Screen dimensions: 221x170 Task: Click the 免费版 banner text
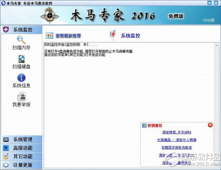pyautogui.click(x=176, y=16)
